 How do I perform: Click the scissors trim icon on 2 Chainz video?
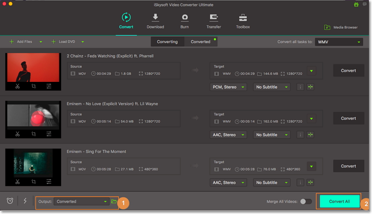click(18, 86)
